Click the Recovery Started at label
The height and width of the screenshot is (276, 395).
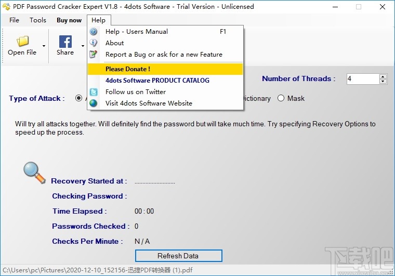click(89, 181)
